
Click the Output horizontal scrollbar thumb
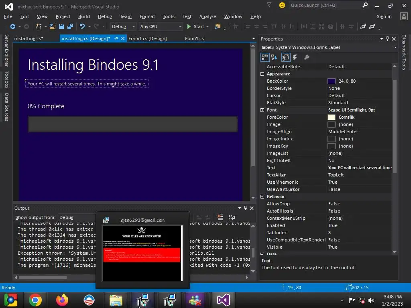(43, 277)
